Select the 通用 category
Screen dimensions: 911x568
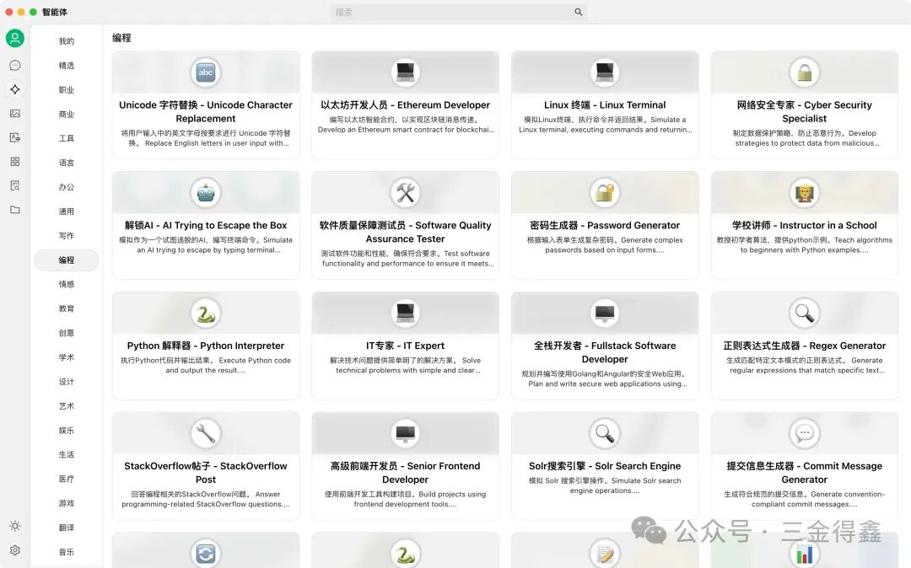click(x=67, y=212)
